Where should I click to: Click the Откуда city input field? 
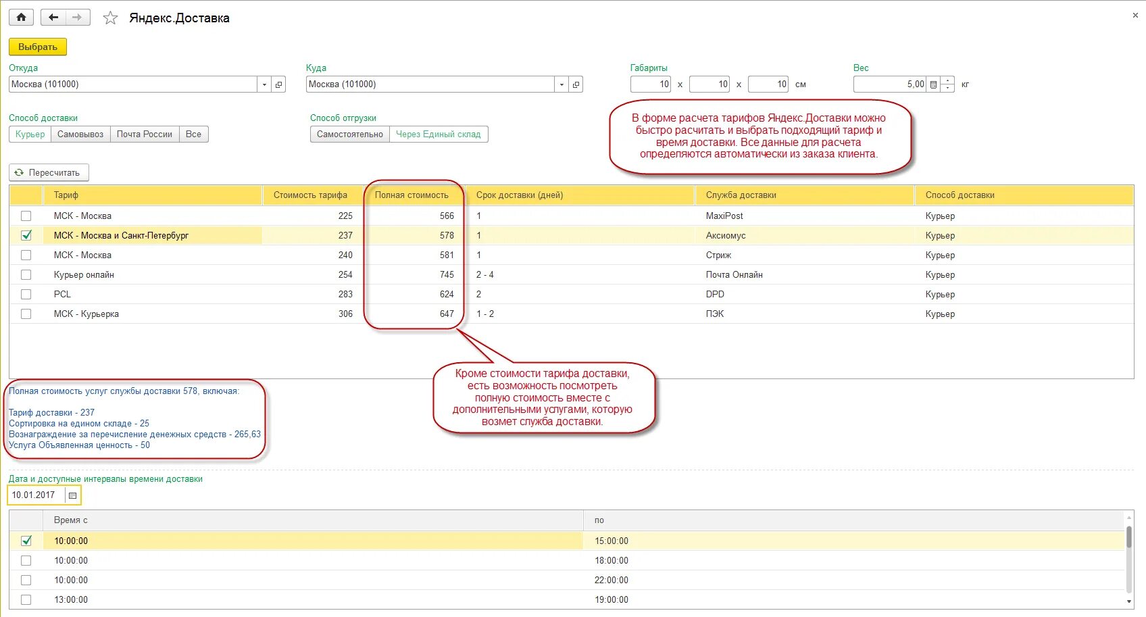[x=133, y=84]
